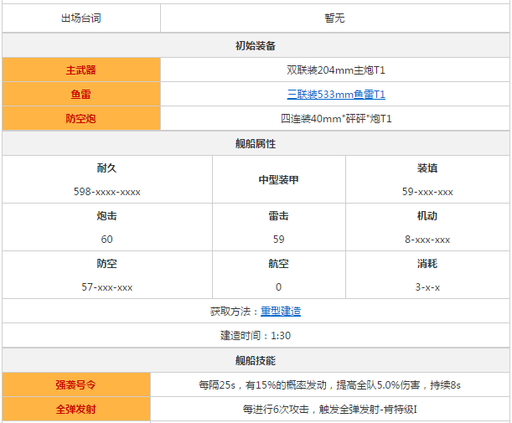Click the 中型装甲 armor type cell

click(278, 180)
